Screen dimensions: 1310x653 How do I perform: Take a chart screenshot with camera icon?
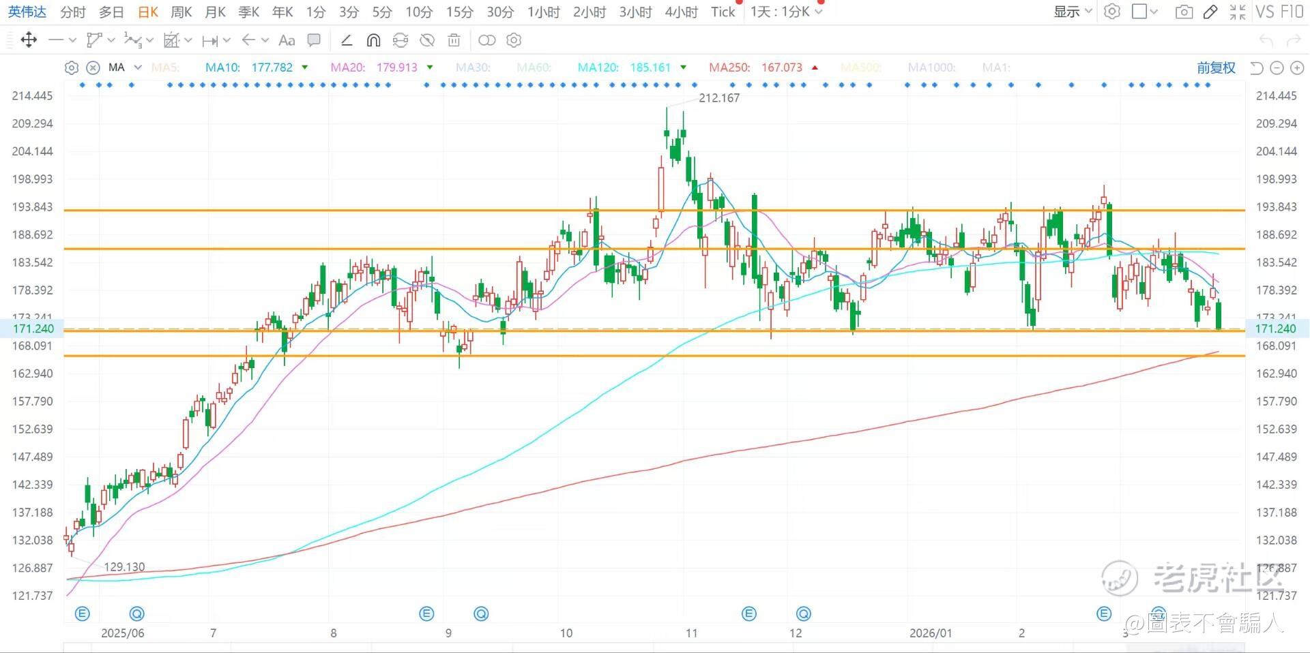point(1184,12)
